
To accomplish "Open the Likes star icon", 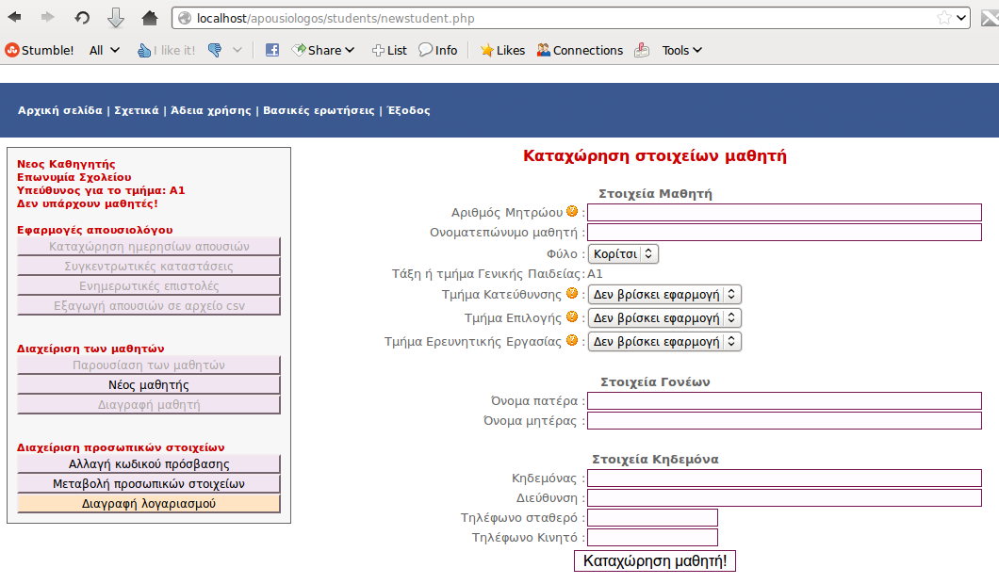I will pos(486,50).
